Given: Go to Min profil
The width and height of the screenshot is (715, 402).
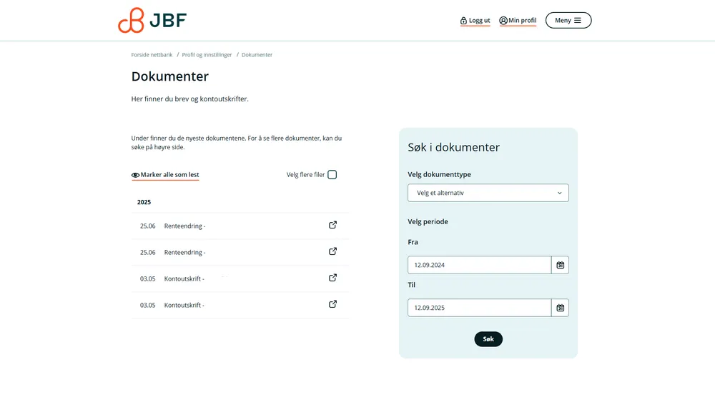Looking at the screenshot, I should click(518, 21).
